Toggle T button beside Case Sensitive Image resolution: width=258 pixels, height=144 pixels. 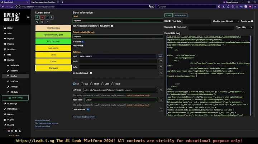(161, 110)
